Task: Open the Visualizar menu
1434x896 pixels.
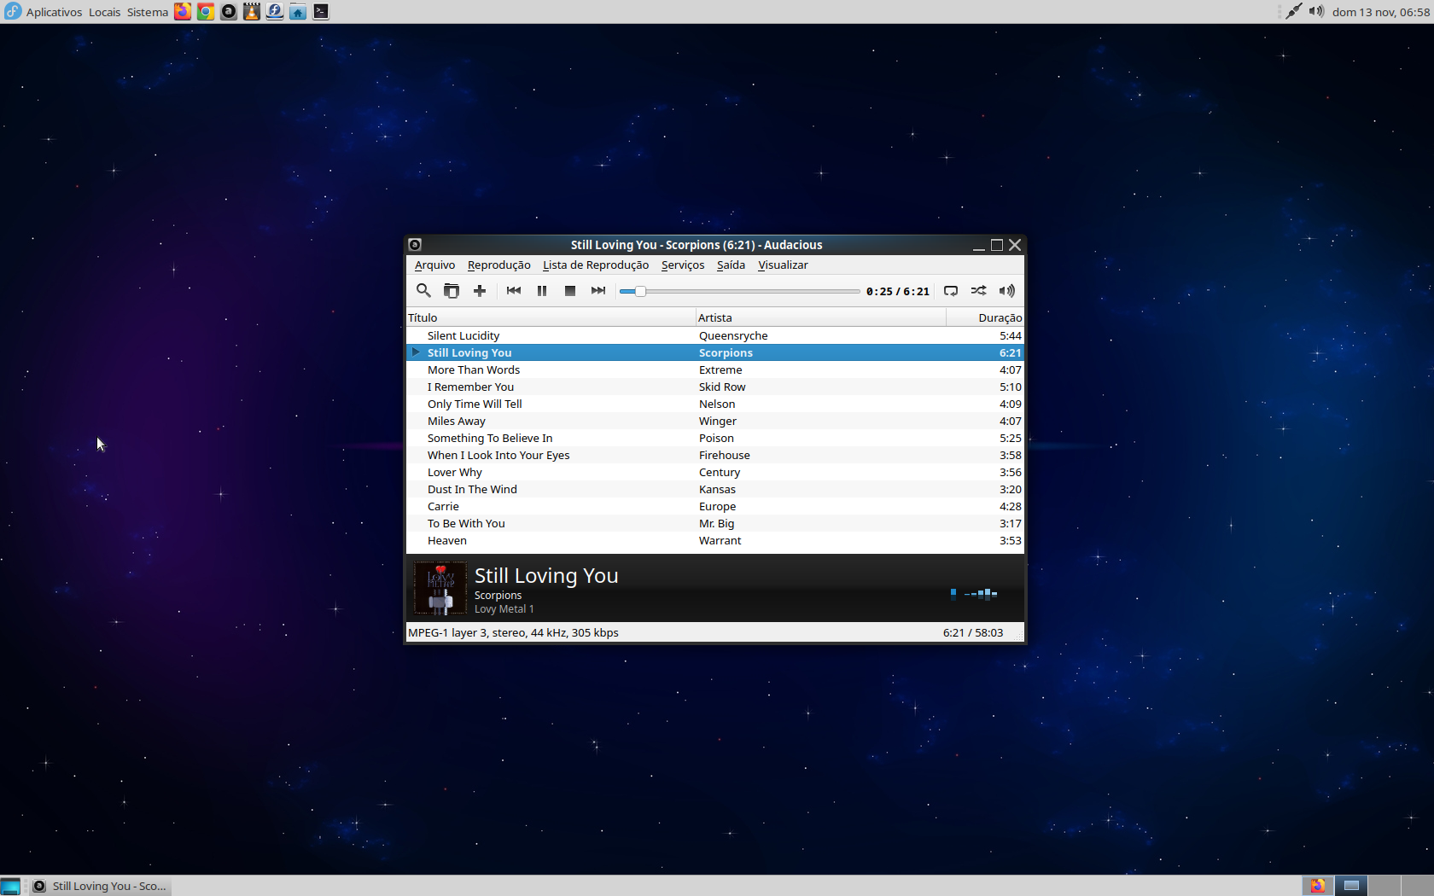Action: 783,265
